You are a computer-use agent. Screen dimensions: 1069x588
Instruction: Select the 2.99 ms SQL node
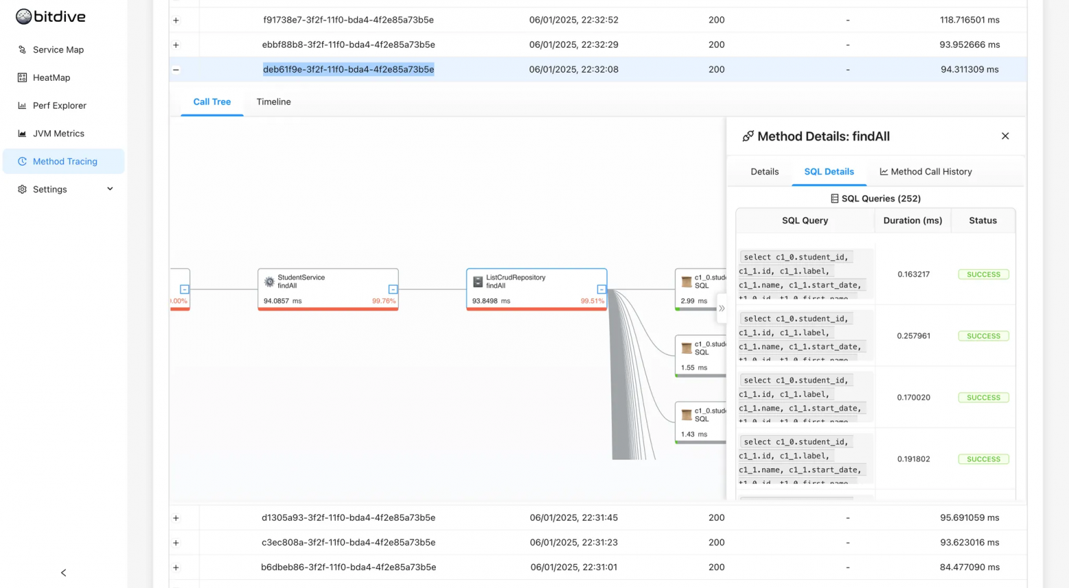tap(700, 289)
